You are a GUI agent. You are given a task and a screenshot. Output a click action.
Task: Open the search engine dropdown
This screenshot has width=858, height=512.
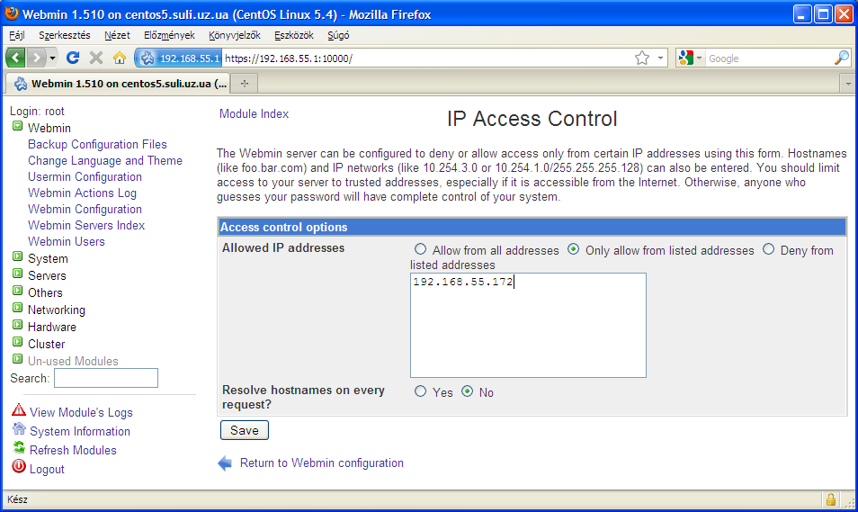point(690,58)
